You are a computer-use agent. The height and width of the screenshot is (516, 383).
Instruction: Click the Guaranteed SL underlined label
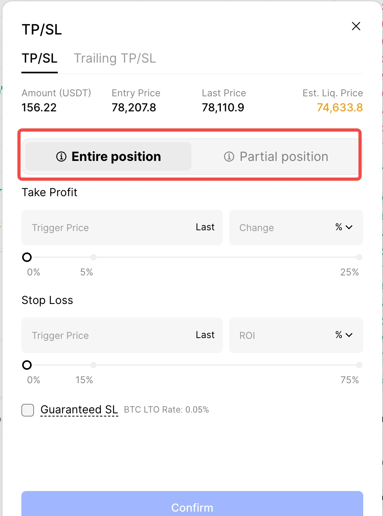tap(79, 409)
